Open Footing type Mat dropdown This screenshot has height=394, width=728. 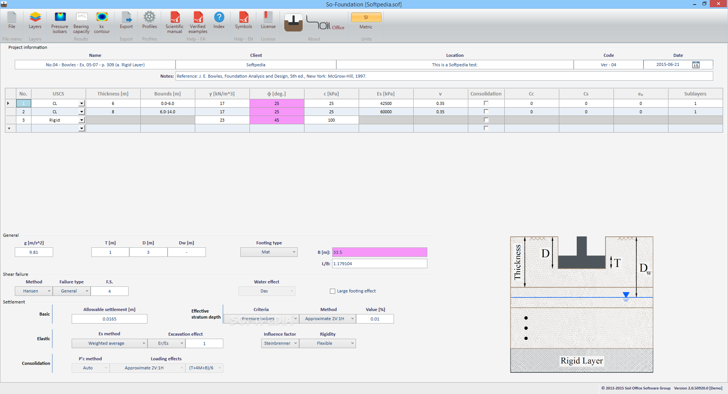click(x=269, y=252)
